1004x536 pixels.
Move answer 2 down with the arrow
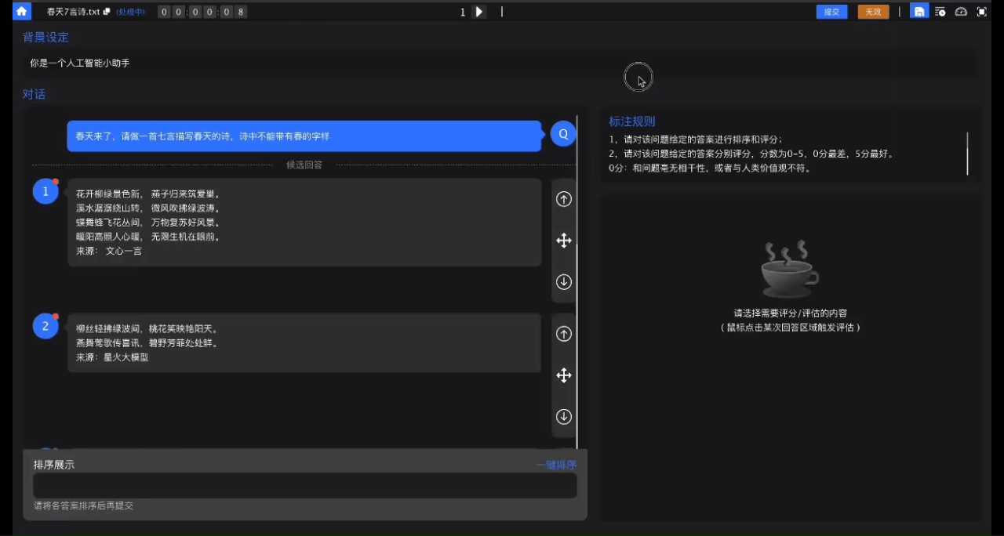tap(563, 416)
